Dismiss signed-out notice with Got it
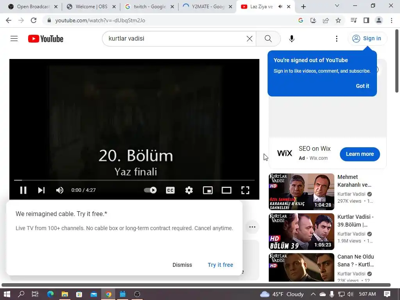The image size is (400, 300). [362, 86]
